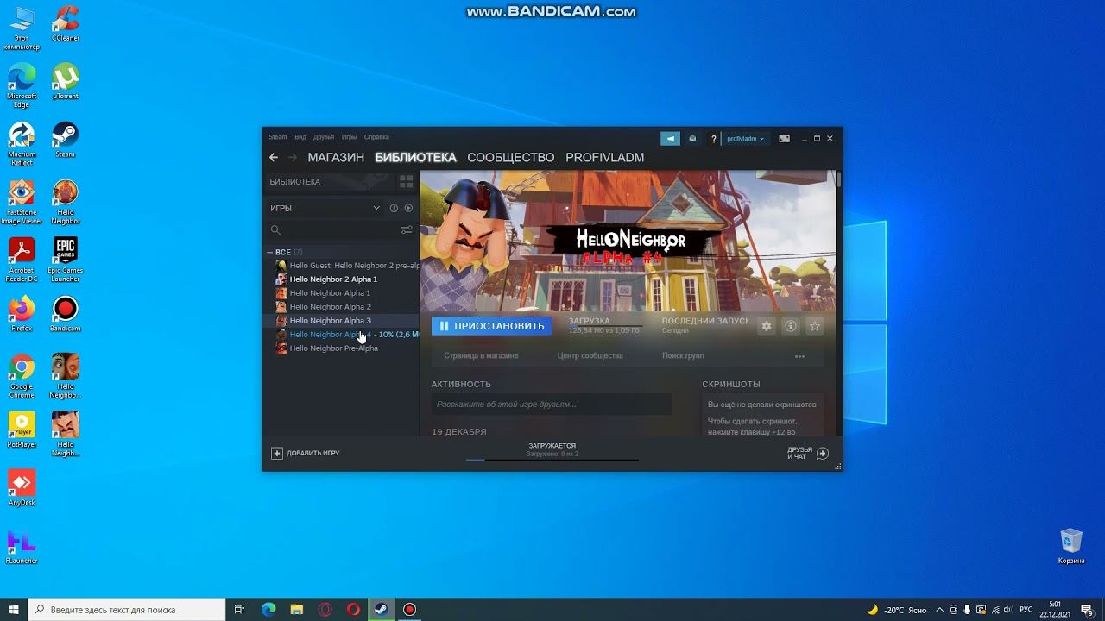
Task: Show ready-to-play games filter icon
Action: pos(408,208)
